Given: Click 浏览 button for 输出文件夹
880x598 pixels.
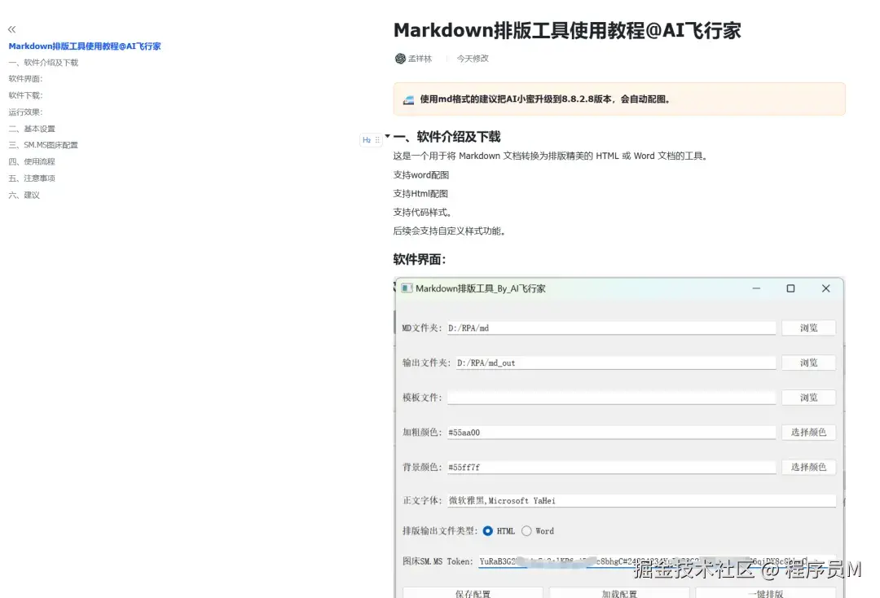Looking at the screenshot, I should pyautogui.click(x=809, y=363).
